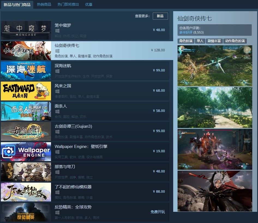Viewport: 258px width, 223px height.
Task: Click the ¥ 88.00 price
Action: pyautogui.click(x=159, y=192)
